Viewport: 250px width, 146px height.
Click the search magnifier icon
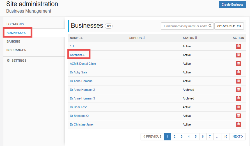pos(210,26)
